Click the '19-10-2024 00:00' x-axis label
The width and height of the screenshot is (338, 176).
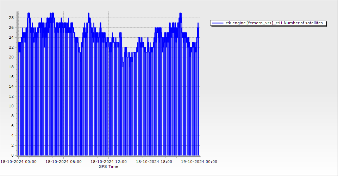199,162
